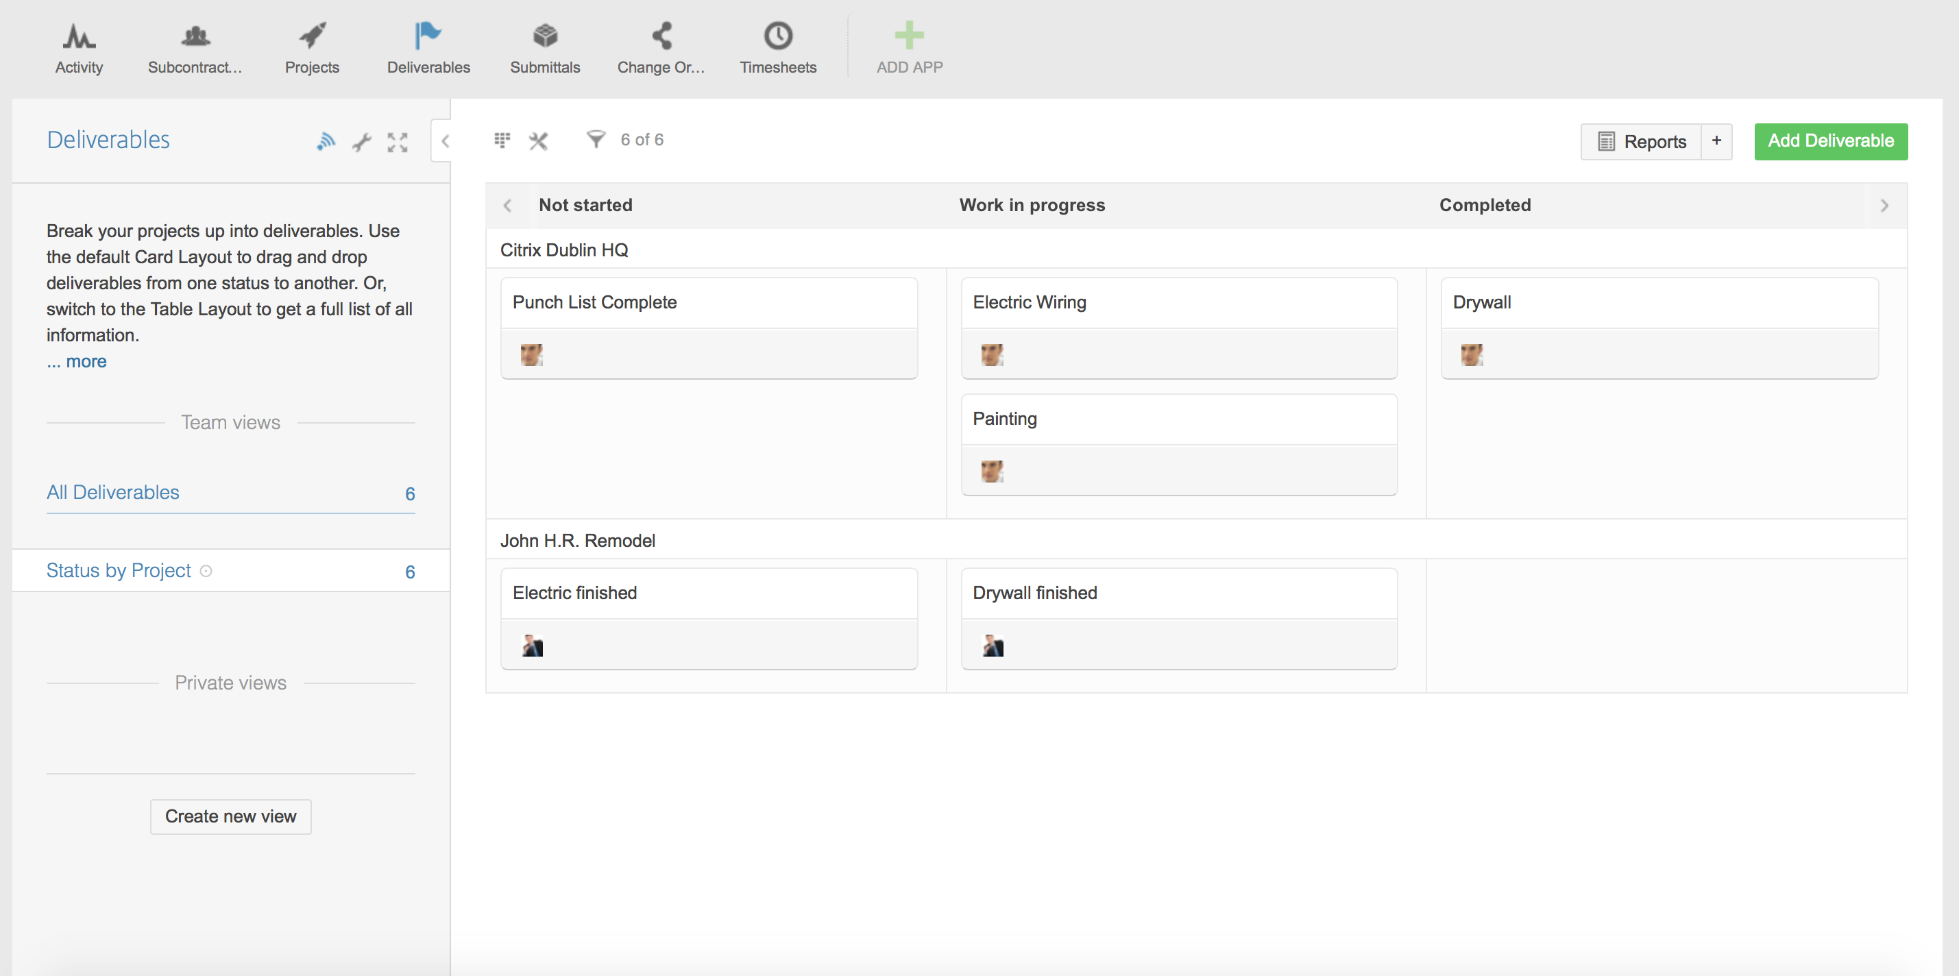1959x976 pixels.
Task: Open app settings wrench in sidebar header
Action: tap(362, 143)
